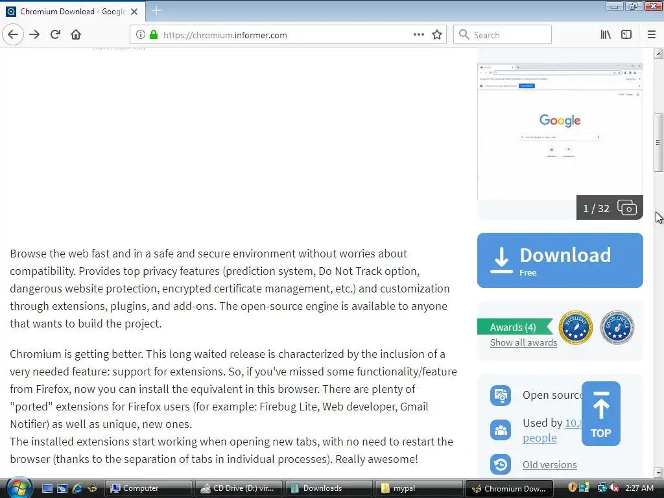This screenshot has height=498, width=664.
Task: Open the page actions three-dot menu
Action: 418,34
